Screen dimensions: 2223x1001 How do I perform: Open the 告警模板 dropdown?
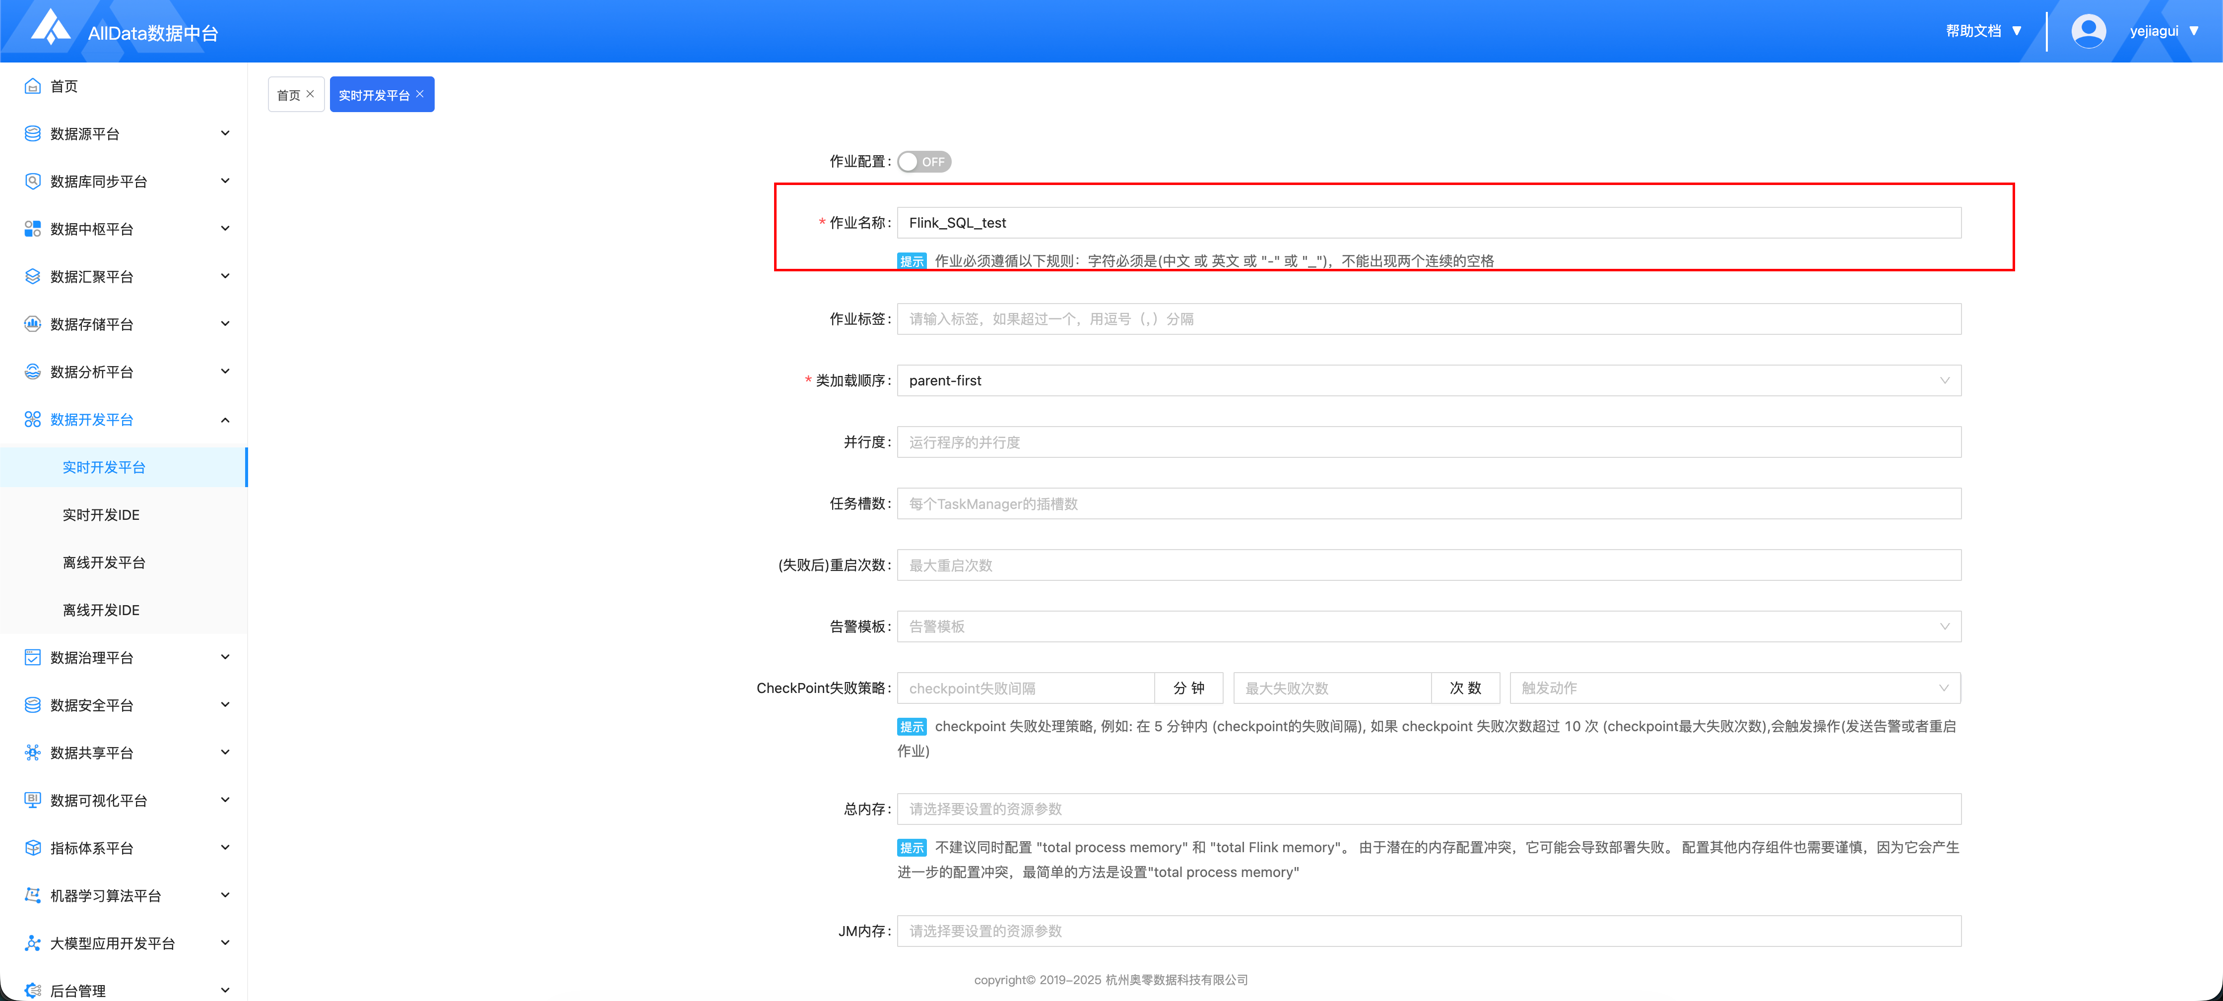(x=1428, y=626)
